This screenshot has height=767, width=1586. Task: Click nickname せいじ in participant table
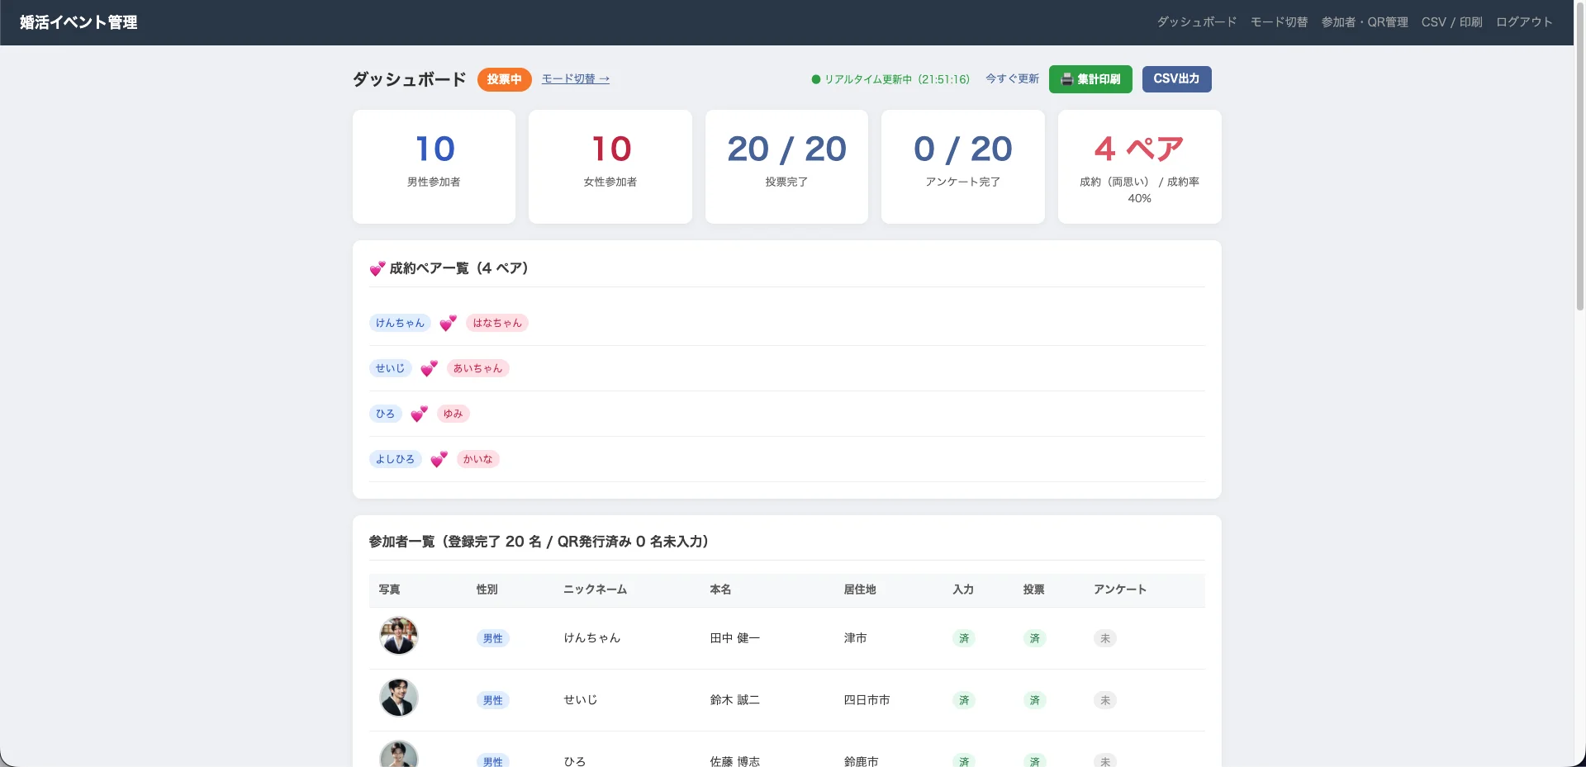pos(580,700)
